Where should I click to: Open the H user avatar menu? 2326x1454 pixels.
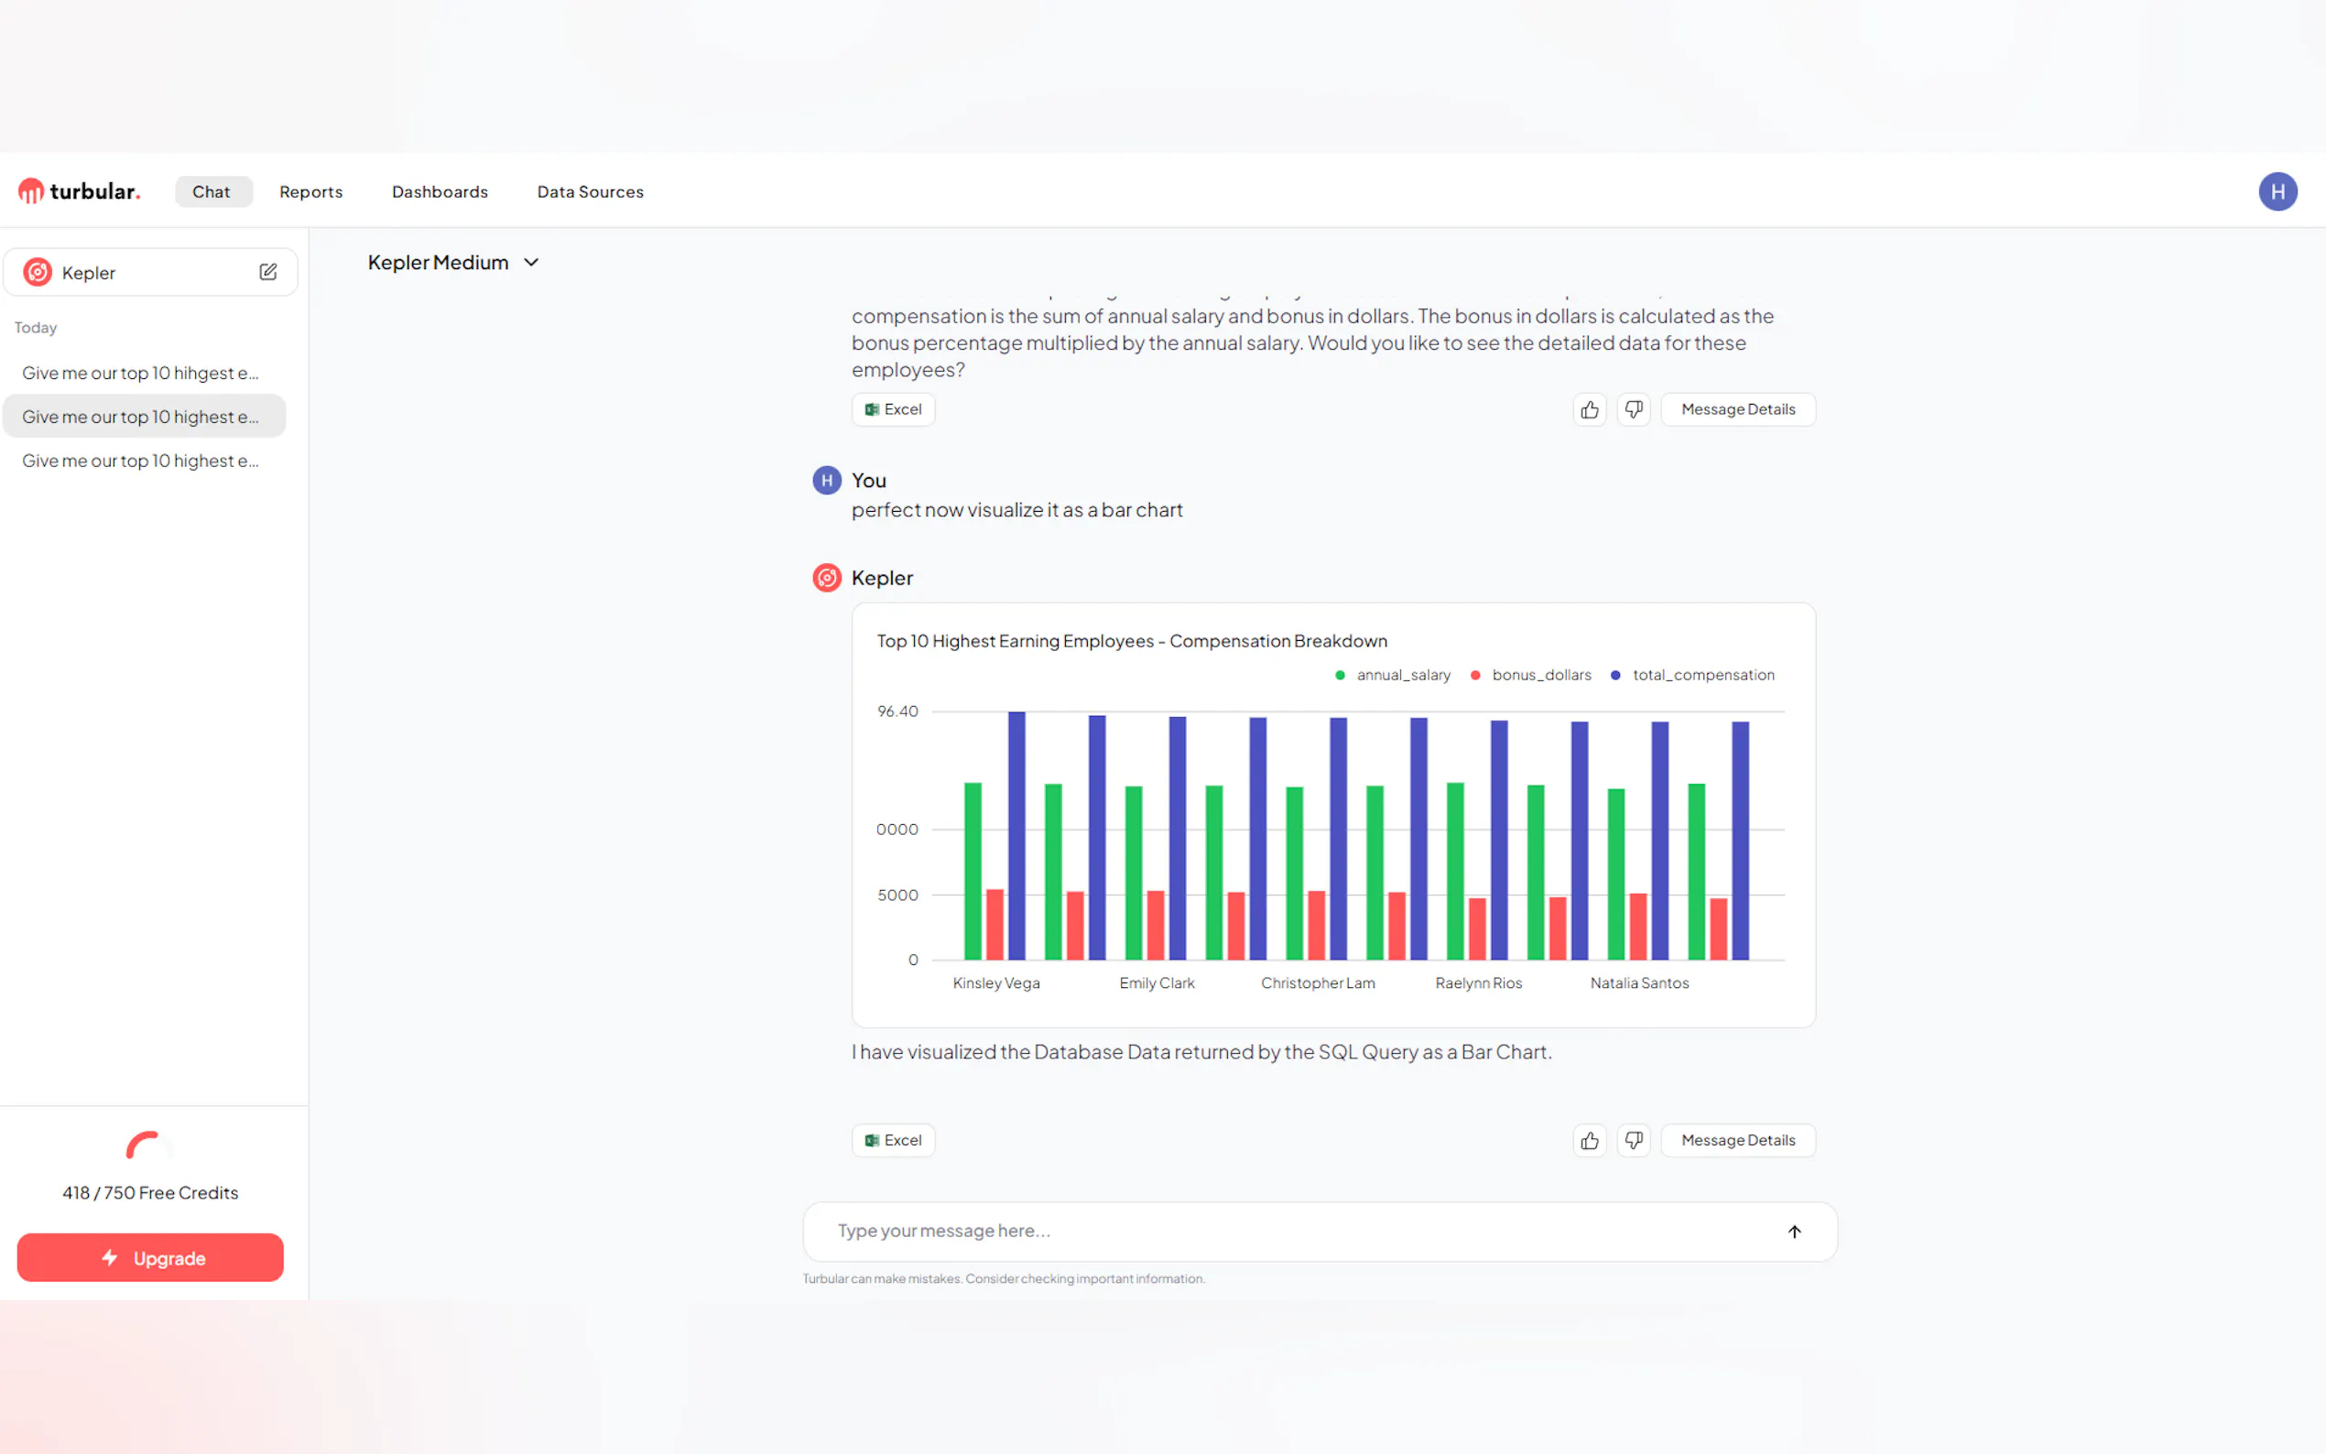(2277, 191)
